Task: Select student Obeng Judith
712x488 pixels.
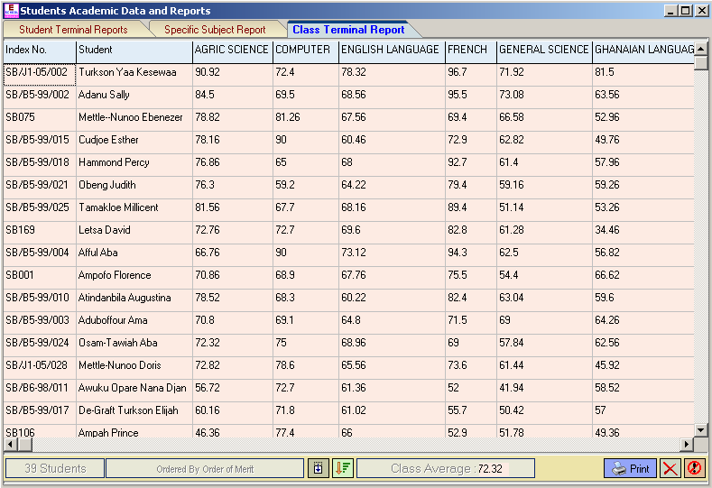Action: click(134, 187)
